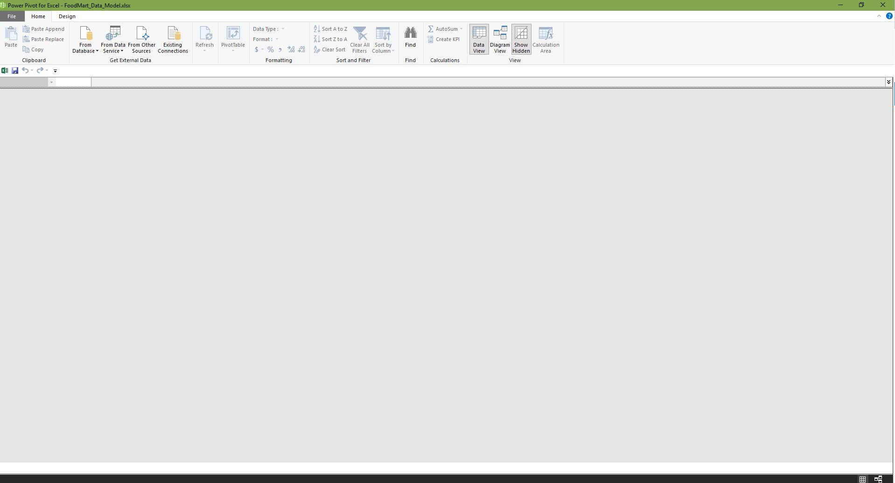895x483 pixels.
Task: Toggle Show Hidden
Action: (521, 40)
